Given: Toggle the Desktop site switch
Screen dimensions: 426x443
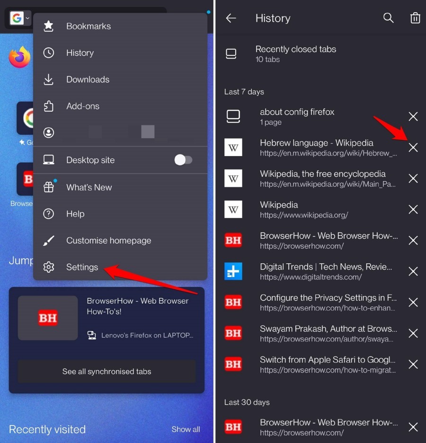Looking at the screenshot, I should pos(184,160).
